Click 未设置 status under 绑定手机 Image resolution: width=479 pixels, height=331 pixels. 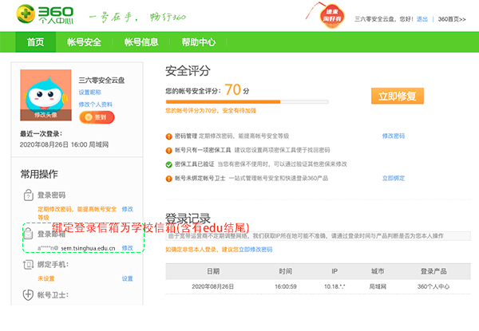click(46, 278)
